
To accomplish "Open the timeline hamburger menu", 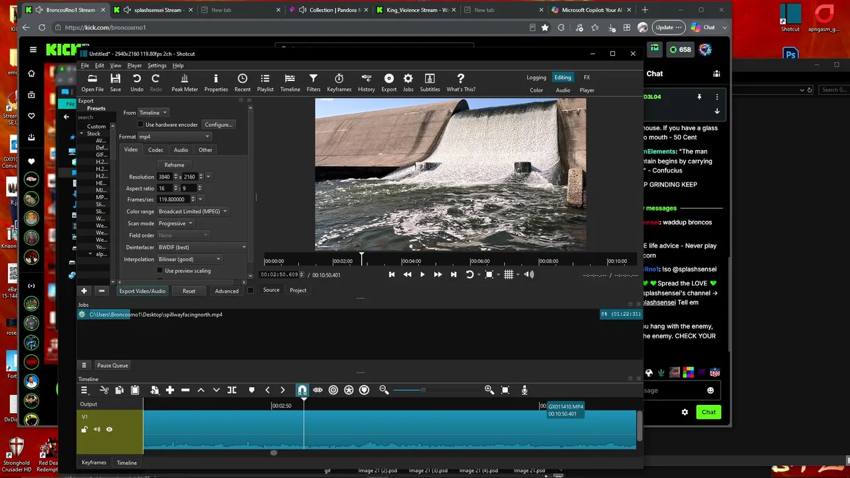I will 84,390.
